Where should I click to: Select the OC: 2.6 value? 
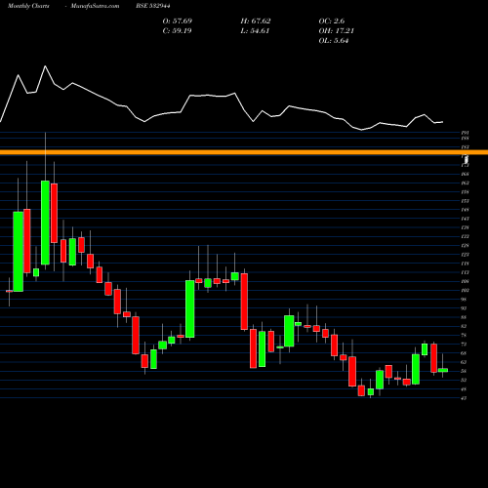tap(332, 21)
